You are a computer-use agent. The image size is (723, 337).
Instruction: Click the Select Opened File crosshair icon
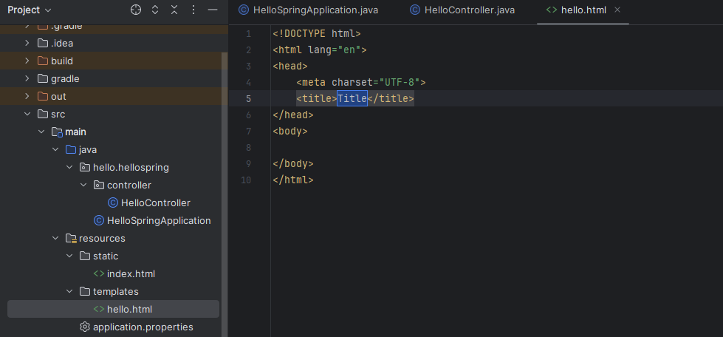pyautogui.click(x=136, y=10)
